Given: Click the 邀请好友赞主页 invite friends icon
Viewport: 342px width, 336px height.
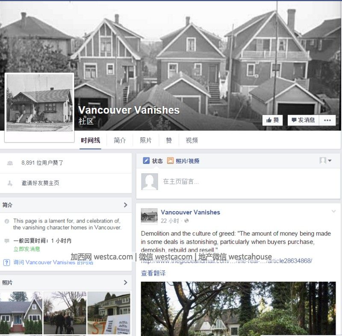Looking at the screenshot, I should [x=10, y=183].
